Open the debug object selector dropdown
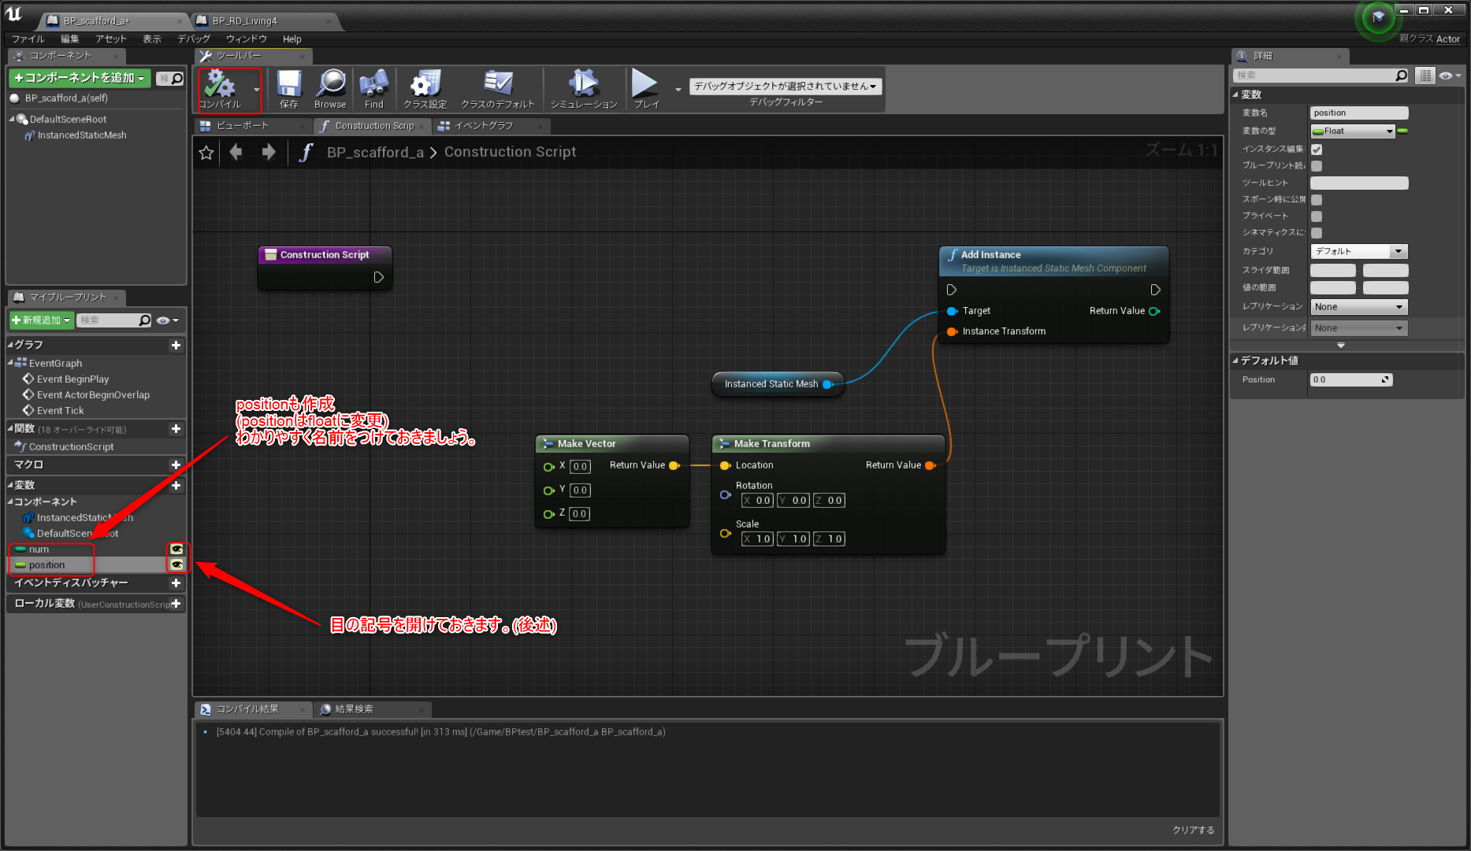 [786, 86]
